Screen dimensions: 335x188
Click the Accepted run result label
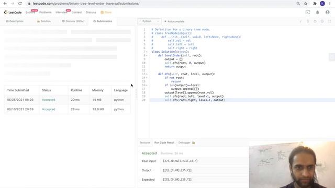click(149, 153)
